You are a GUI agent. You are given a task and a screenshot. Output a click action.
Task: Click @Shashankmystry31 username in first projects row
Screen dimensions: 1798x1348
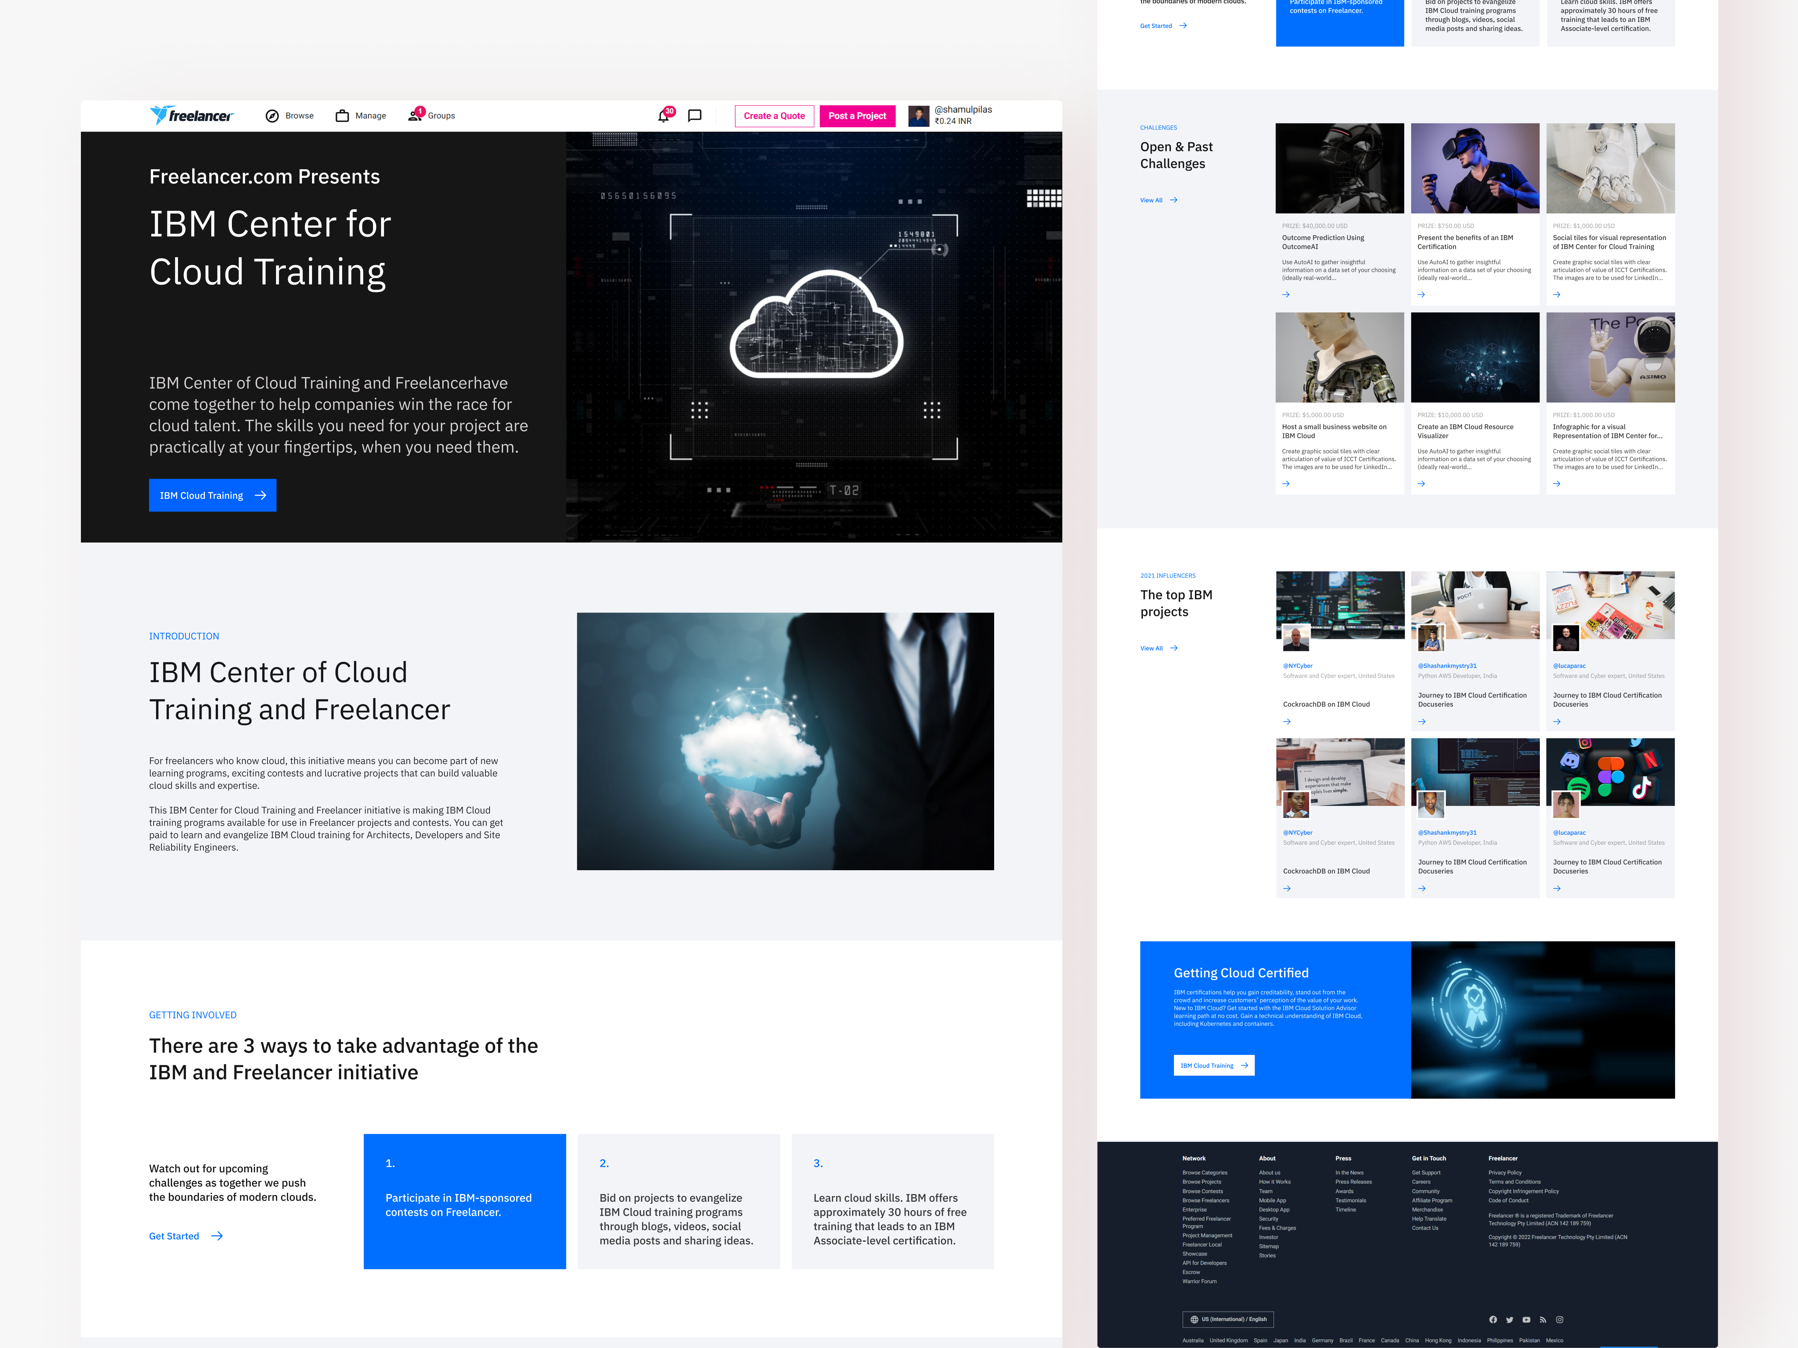(x=1448, y=665)
